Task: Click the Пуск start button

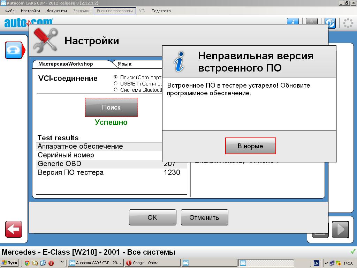Action: [9, 263]
